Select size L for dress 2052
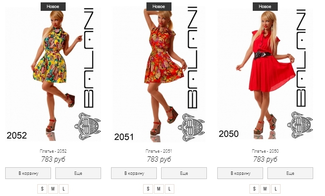This screenshot has height=196, width=325. (64, 189)
